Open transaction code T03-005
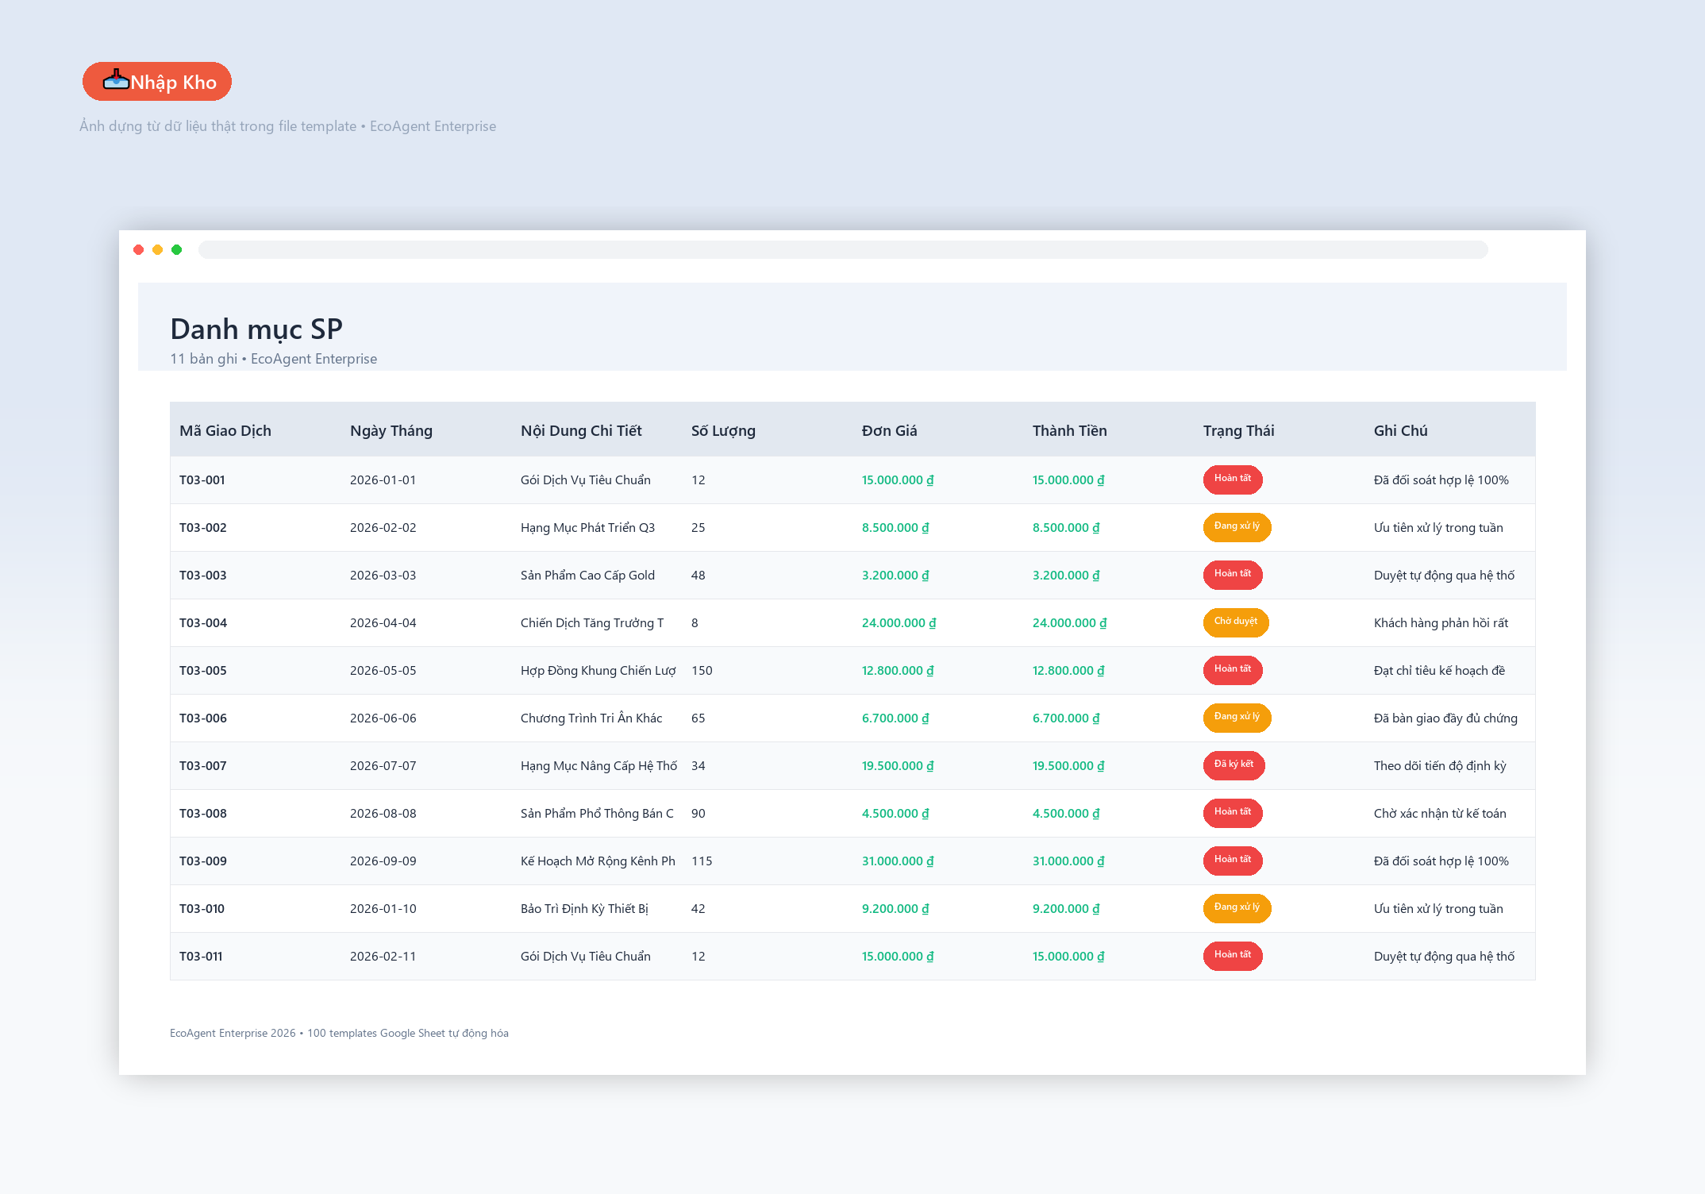This screenshot has width=1705, height=1194. (203, 671)
